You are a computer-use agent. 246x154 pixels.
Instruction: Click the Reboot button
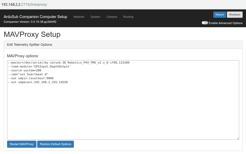[x=220, y=15]
